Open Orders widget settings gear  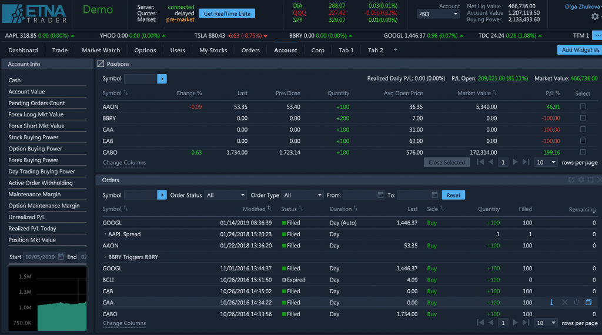pos(581,180)
